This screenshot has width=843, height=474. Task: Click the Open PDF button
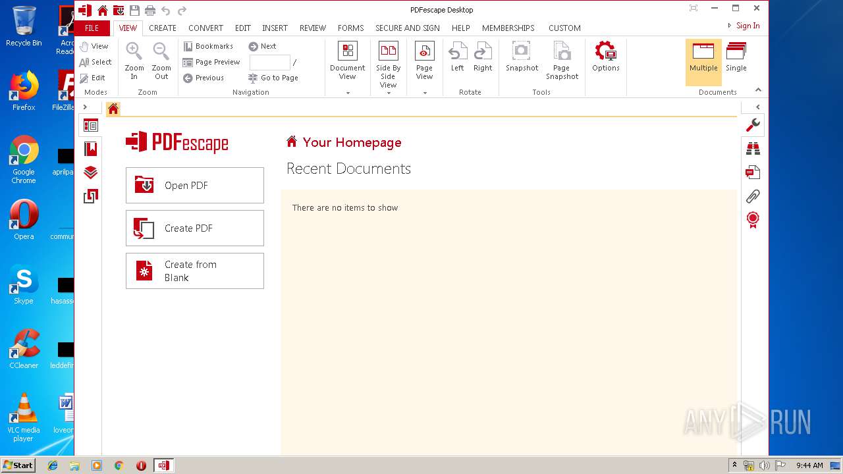195,185
